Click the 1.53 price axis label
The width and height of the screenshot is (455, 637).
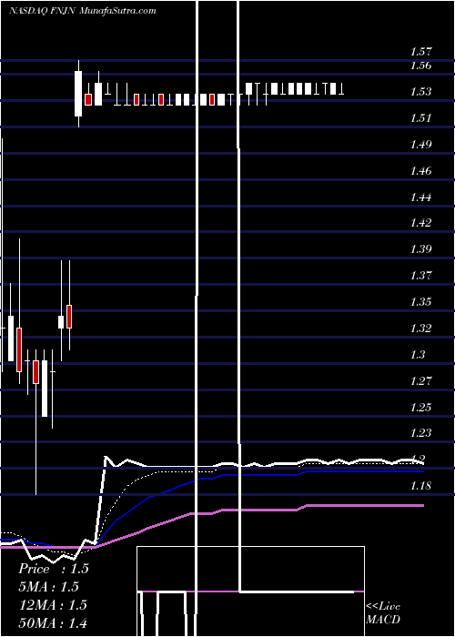(420, 91)
